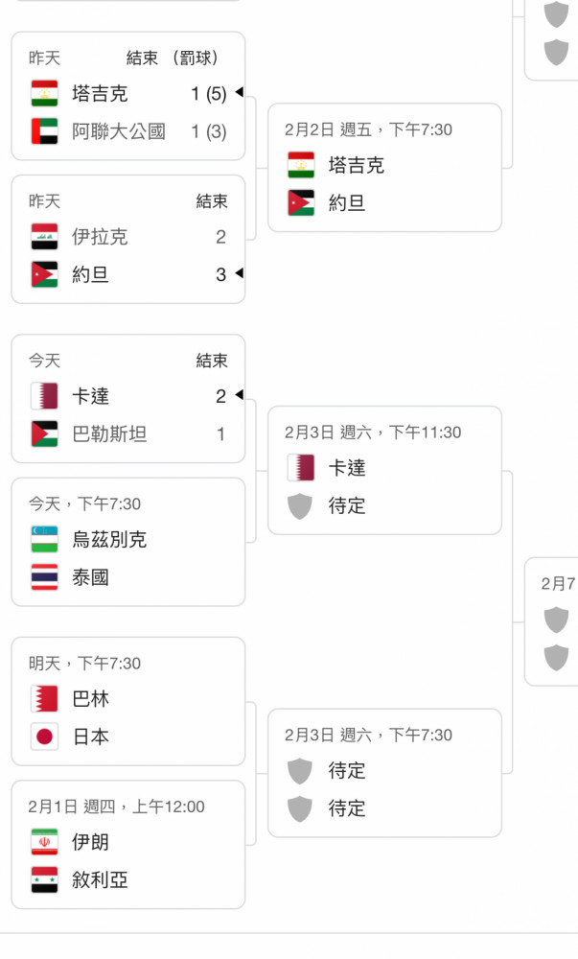Click the Bahrain flag icon
The width and height of the screenshot is (578, 959).
[45, 699]
